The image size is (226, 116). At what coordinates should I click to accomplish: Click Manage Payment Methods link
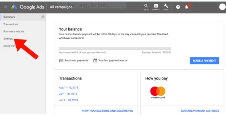point(200,111)
